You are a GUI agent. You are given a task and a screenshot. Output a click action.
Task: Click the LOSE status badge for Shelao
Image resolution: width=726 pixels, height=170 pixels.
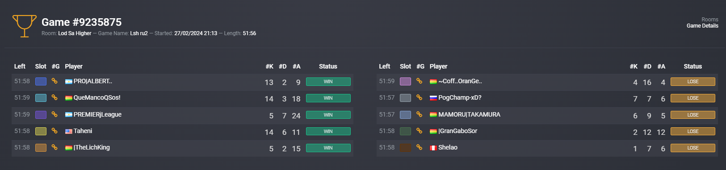point(693,148)
